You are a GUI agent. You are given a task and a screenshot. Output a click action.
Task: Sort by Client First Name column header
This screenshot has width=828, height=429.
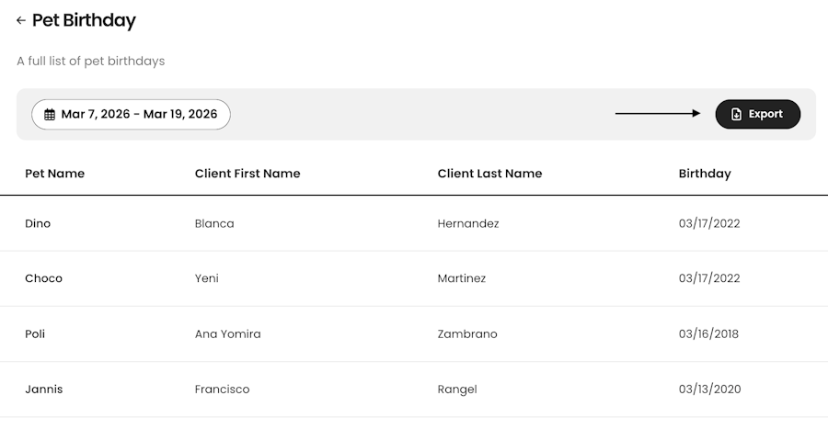247,174
